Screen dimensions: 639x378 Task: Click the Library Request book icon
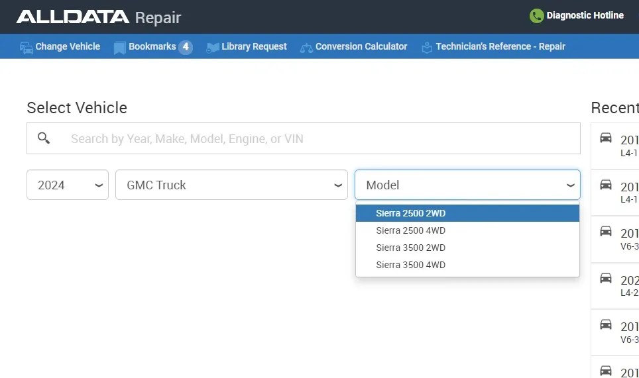(x=212, y=48)
